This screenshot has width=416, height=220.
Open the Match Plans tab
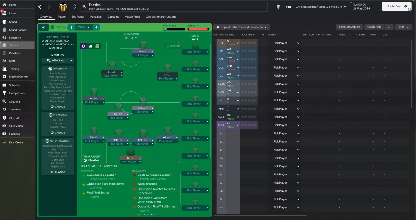click(x=132, y=17)
